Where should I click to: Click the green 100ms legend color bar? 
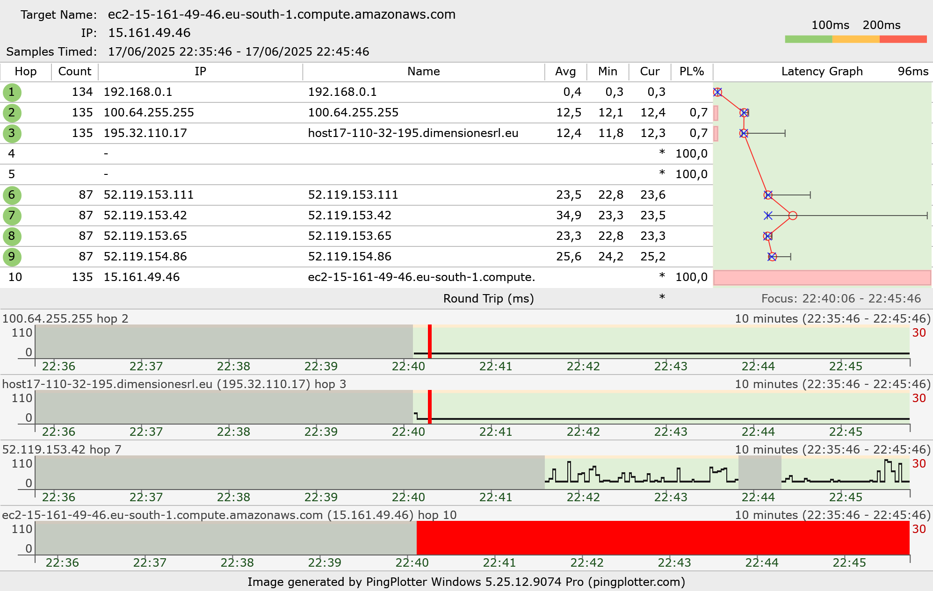(x=808, y=39)
